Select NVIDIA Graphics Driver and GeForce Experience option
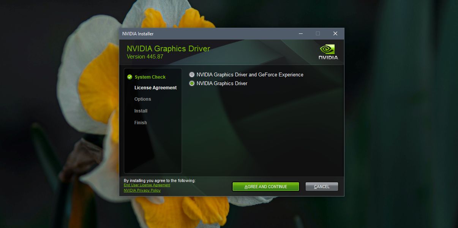This screenshot has height=228, width=458. pyautogui.click(x=192, y=75)
